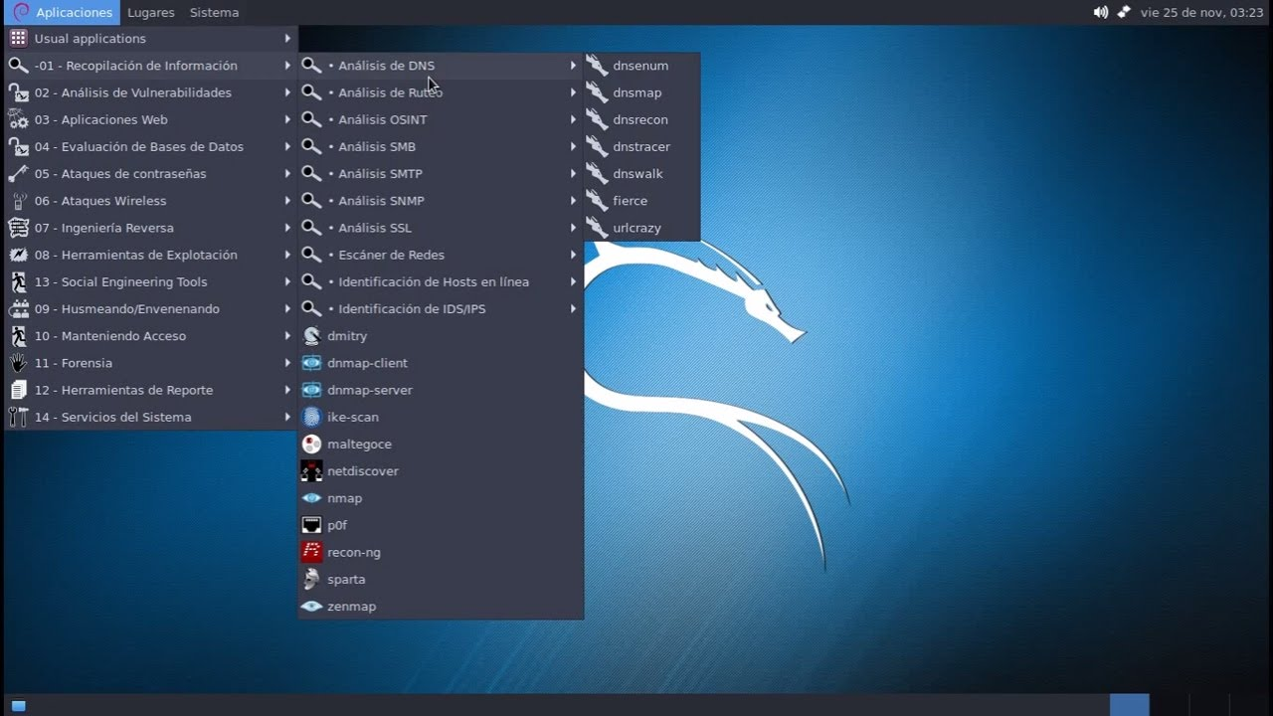Expand Identificación de IDS/IPS submenu arrow

pos(574,309)
